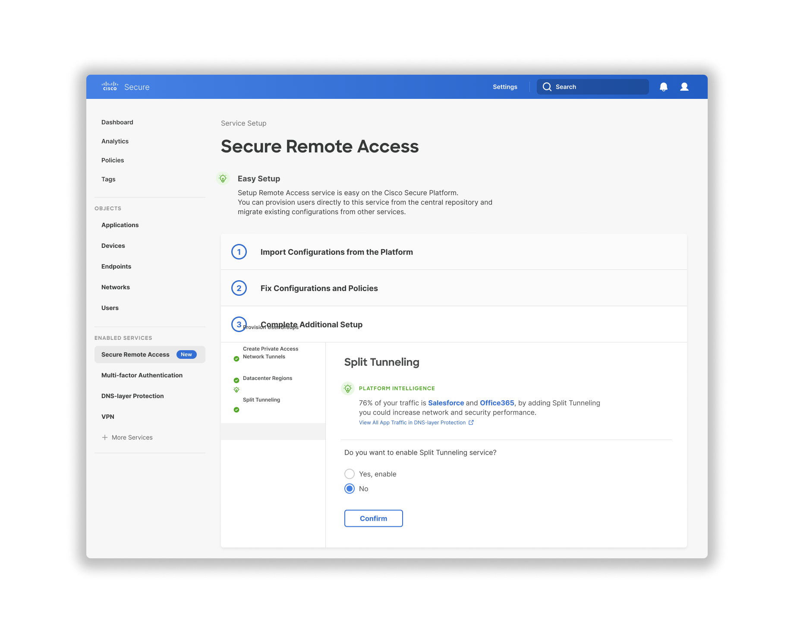Click the green check next to Datacenter Regions

[236, 380]
